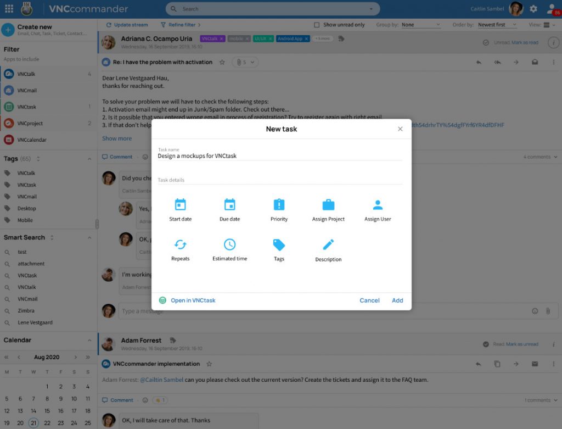Screen dimensions: 562x429
Task: Edit the Task name field
Action: pos(280,155)
